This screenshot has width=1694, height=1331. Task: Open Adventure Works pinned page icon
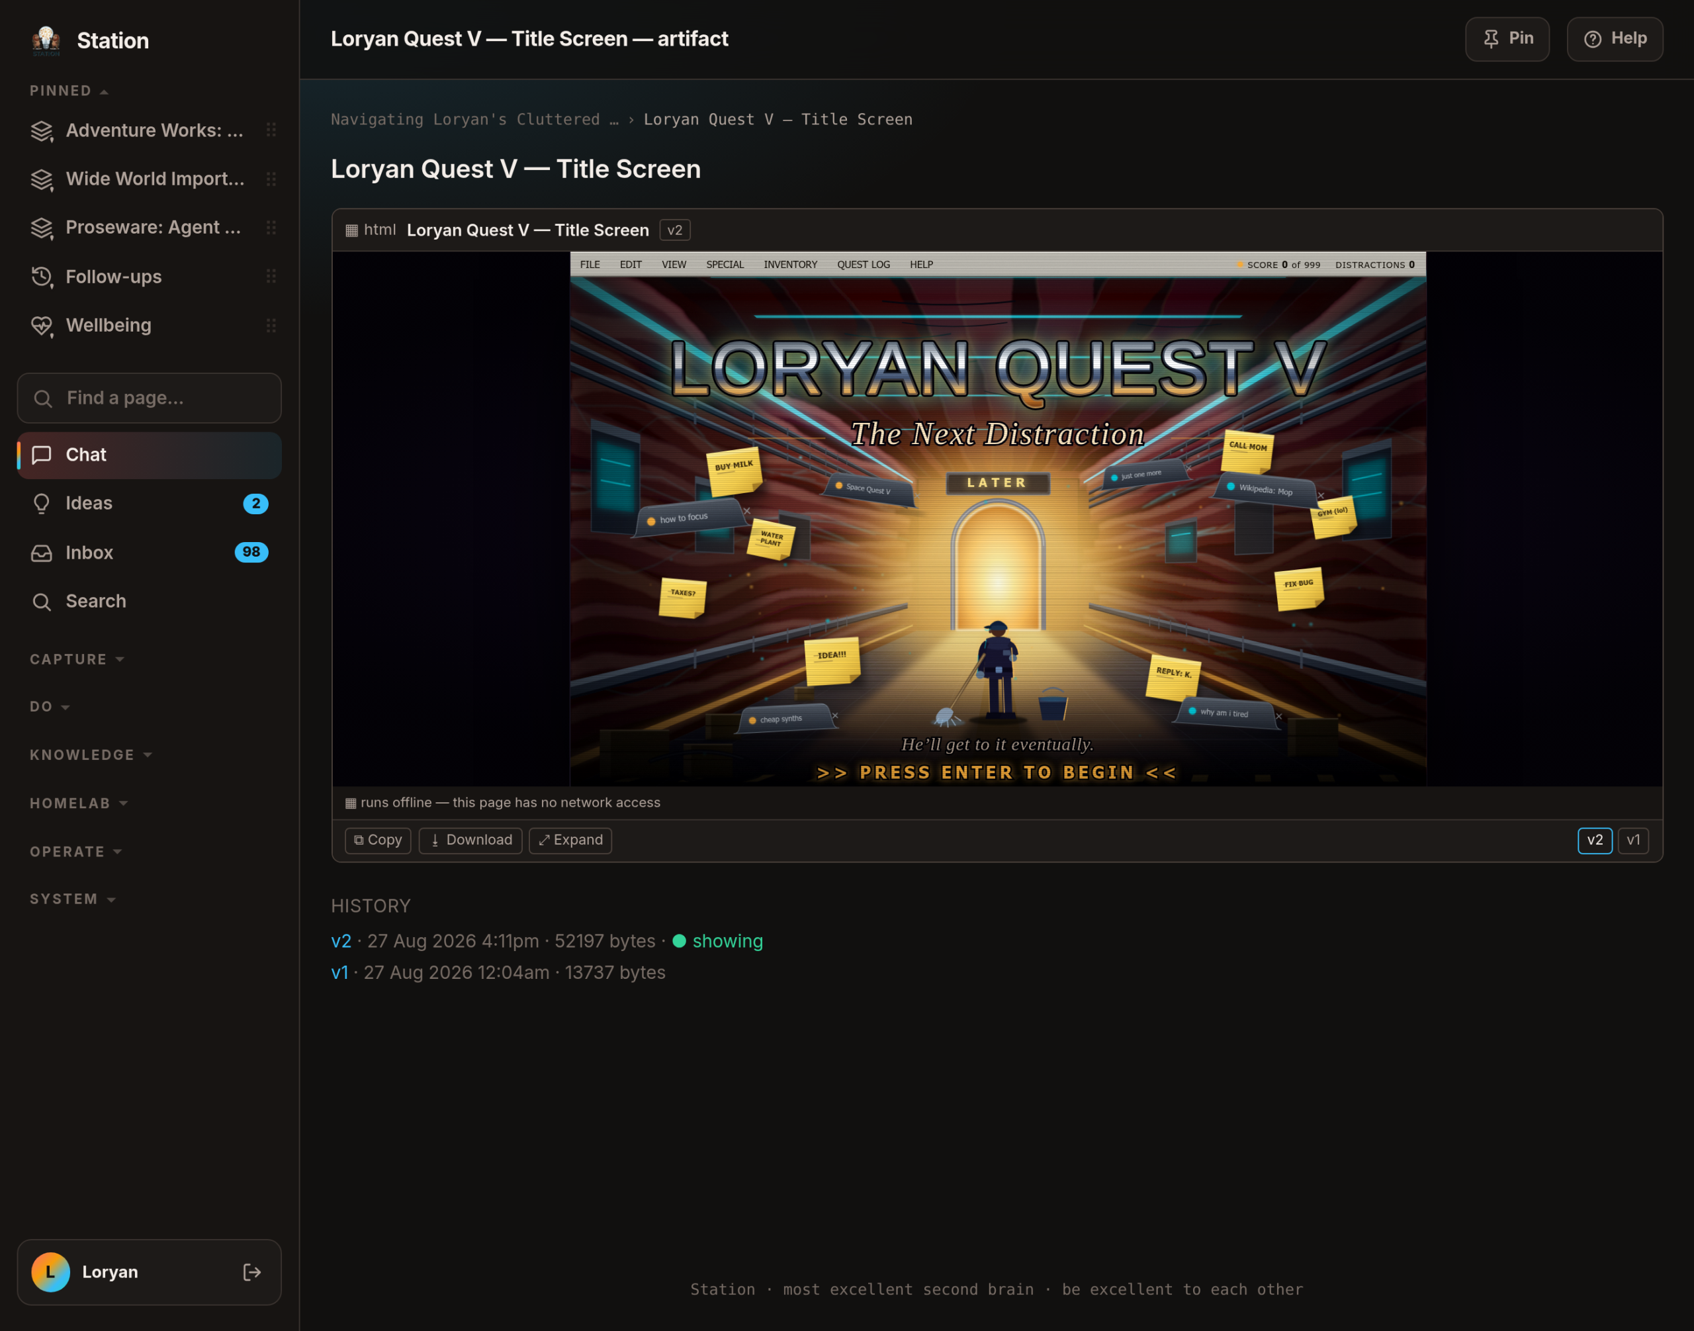coord(42,131)
